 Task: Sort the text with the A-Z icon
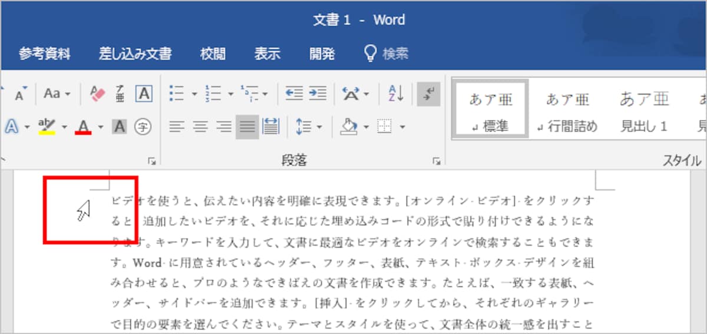[x=395, y=93]
